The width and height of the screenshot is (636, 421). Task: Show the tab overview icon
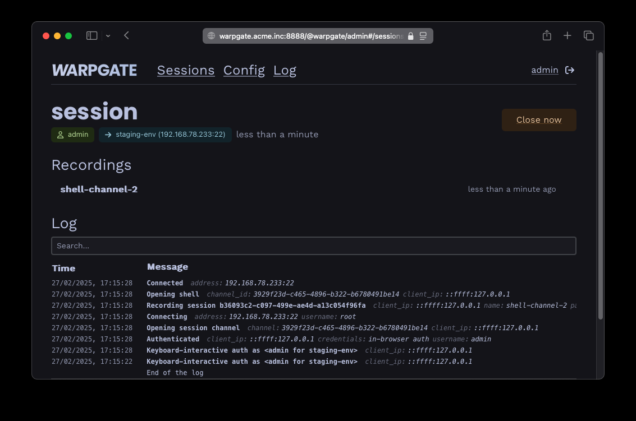pos(588,36)
